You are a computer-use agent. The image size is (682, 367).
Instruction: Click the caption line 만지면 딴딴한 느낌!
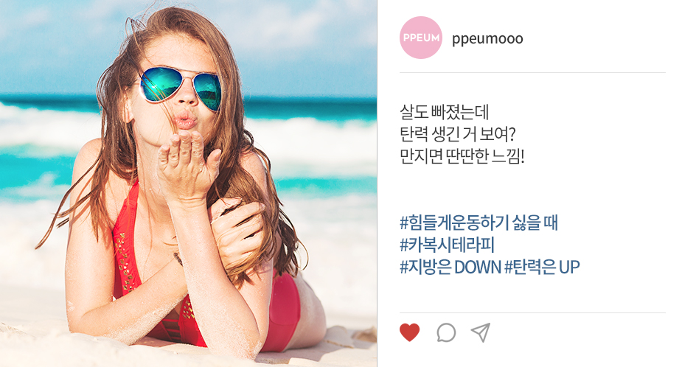pos(462,156)
